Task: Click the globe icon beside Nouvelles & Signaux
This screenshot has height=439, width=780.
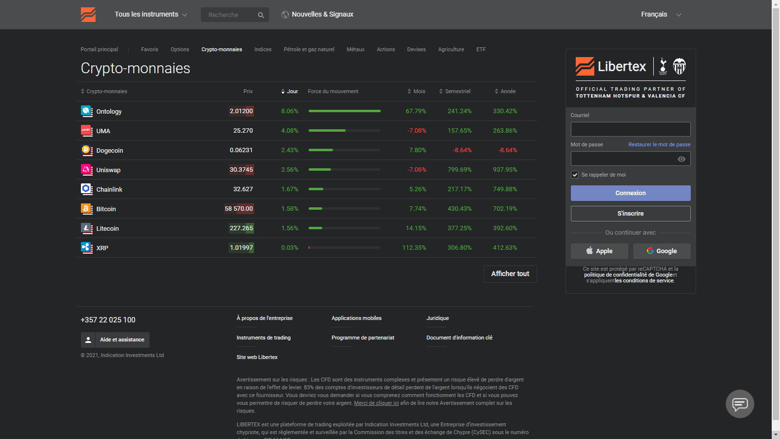Action: (x=285, y=15)
